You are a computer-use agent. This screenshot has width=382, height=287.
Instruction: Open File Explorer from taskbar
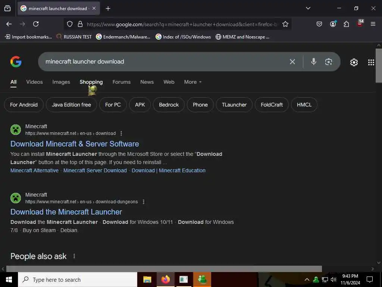(147, 280)
